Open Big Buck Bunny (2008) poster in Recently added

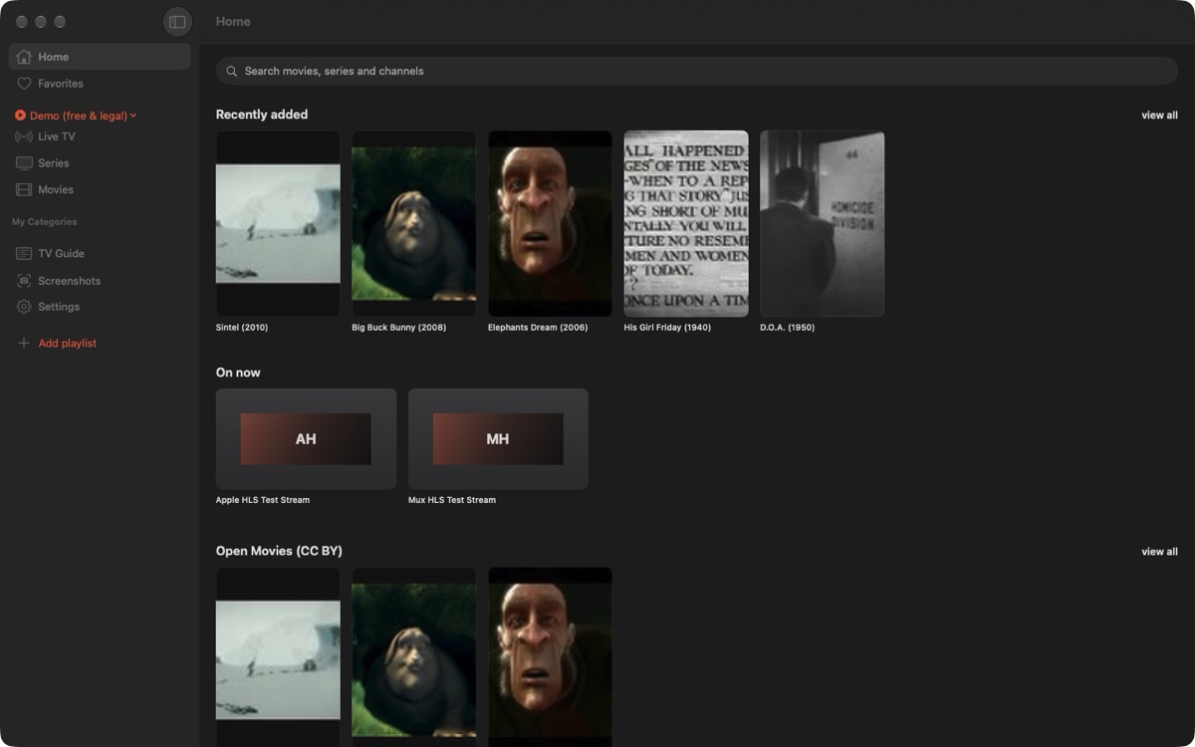pos(414,224)
